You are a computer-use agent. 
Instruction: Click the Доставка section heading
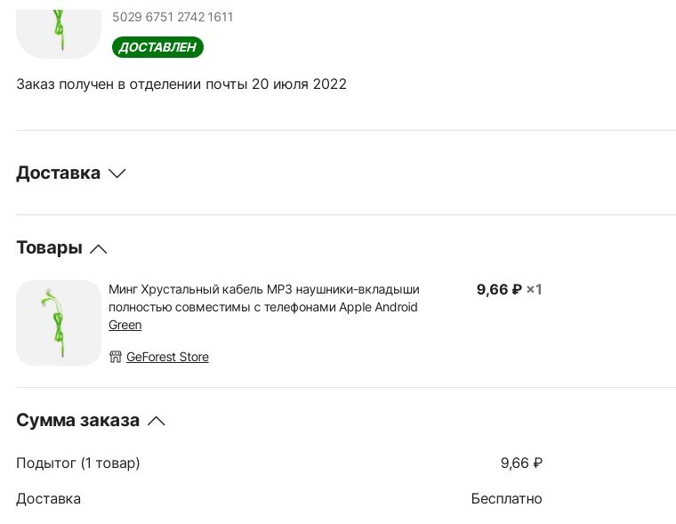58,173
